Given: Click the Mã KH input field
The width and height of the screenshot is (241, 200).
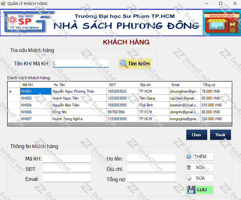Looking at the screenshot, I should coord(67,159).
